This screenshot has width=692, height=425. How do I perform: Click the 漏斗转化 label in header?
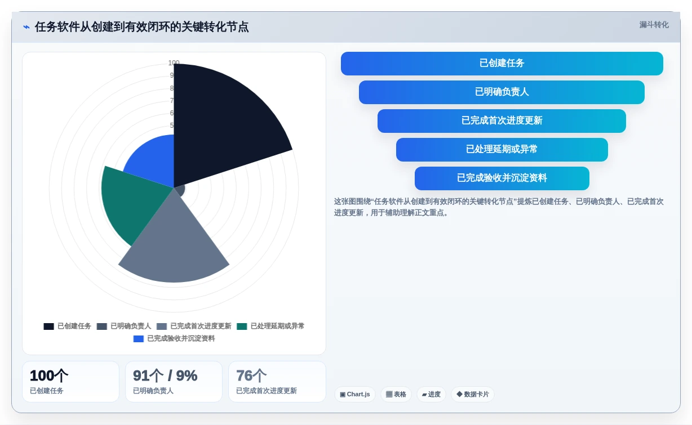(654, 25)
